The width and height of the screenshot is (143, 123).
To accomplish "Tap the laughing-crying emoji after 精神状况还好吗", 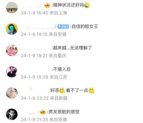I will [87, 5].
